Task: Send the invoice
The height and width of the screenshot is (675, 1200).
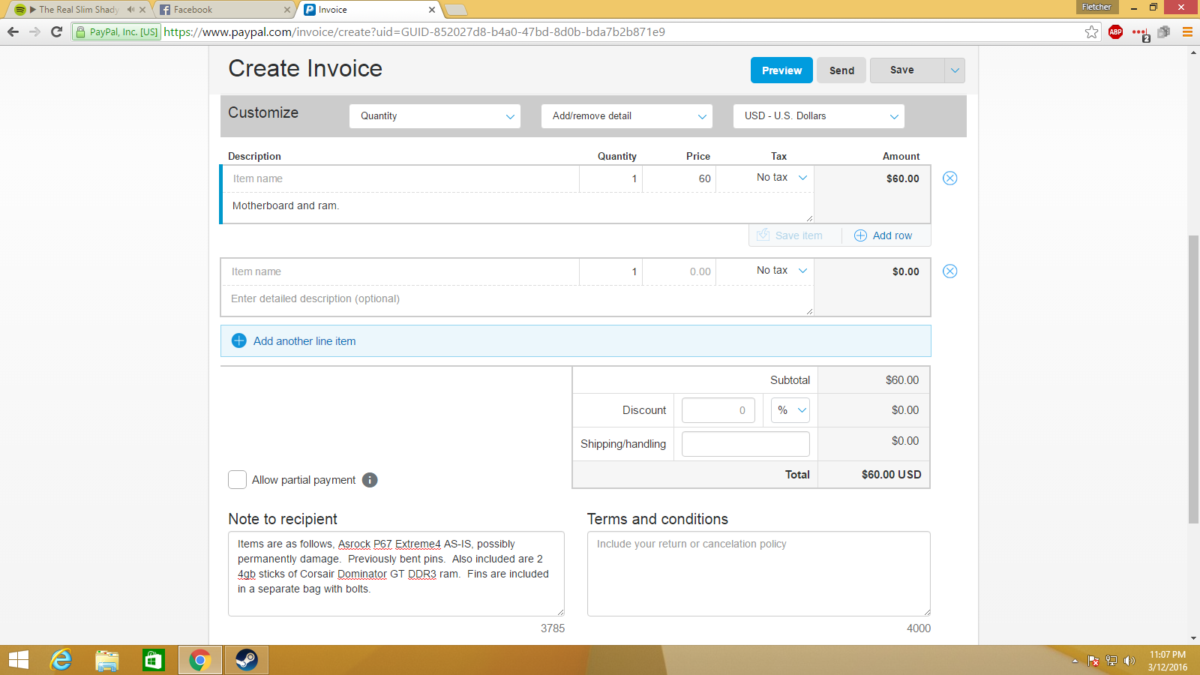Action: (841, 70)
